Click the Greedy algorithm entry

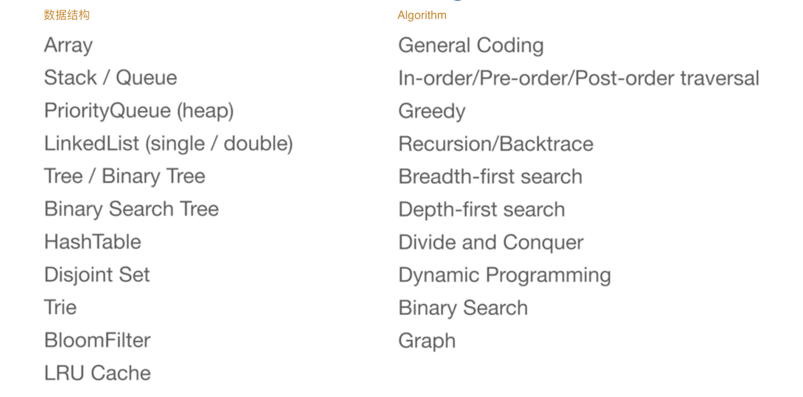coord(432,111)
